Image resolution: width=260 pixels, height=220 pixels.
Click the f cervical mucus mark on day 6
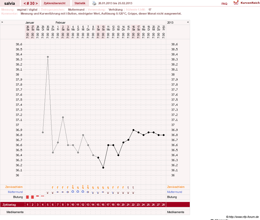point(52,187)
